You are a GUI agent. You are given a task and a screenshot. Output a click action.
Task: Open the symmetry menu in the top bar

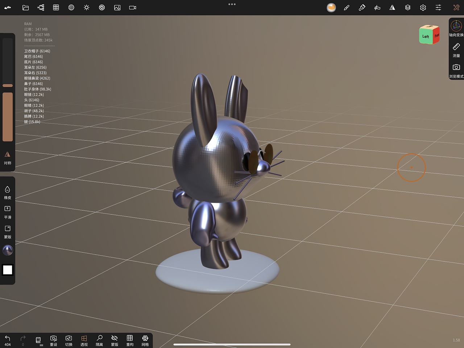pos(392,8)
